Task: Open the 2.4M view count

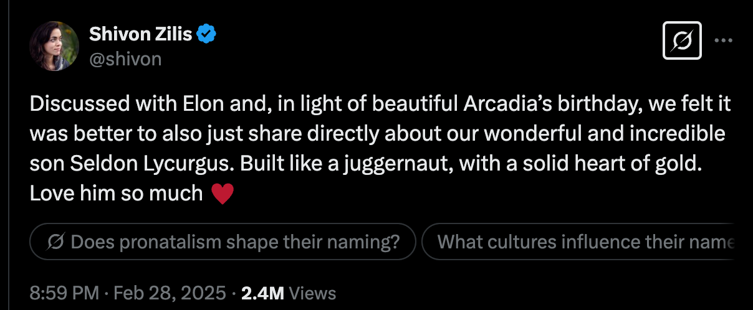Action: coord(263,293)
